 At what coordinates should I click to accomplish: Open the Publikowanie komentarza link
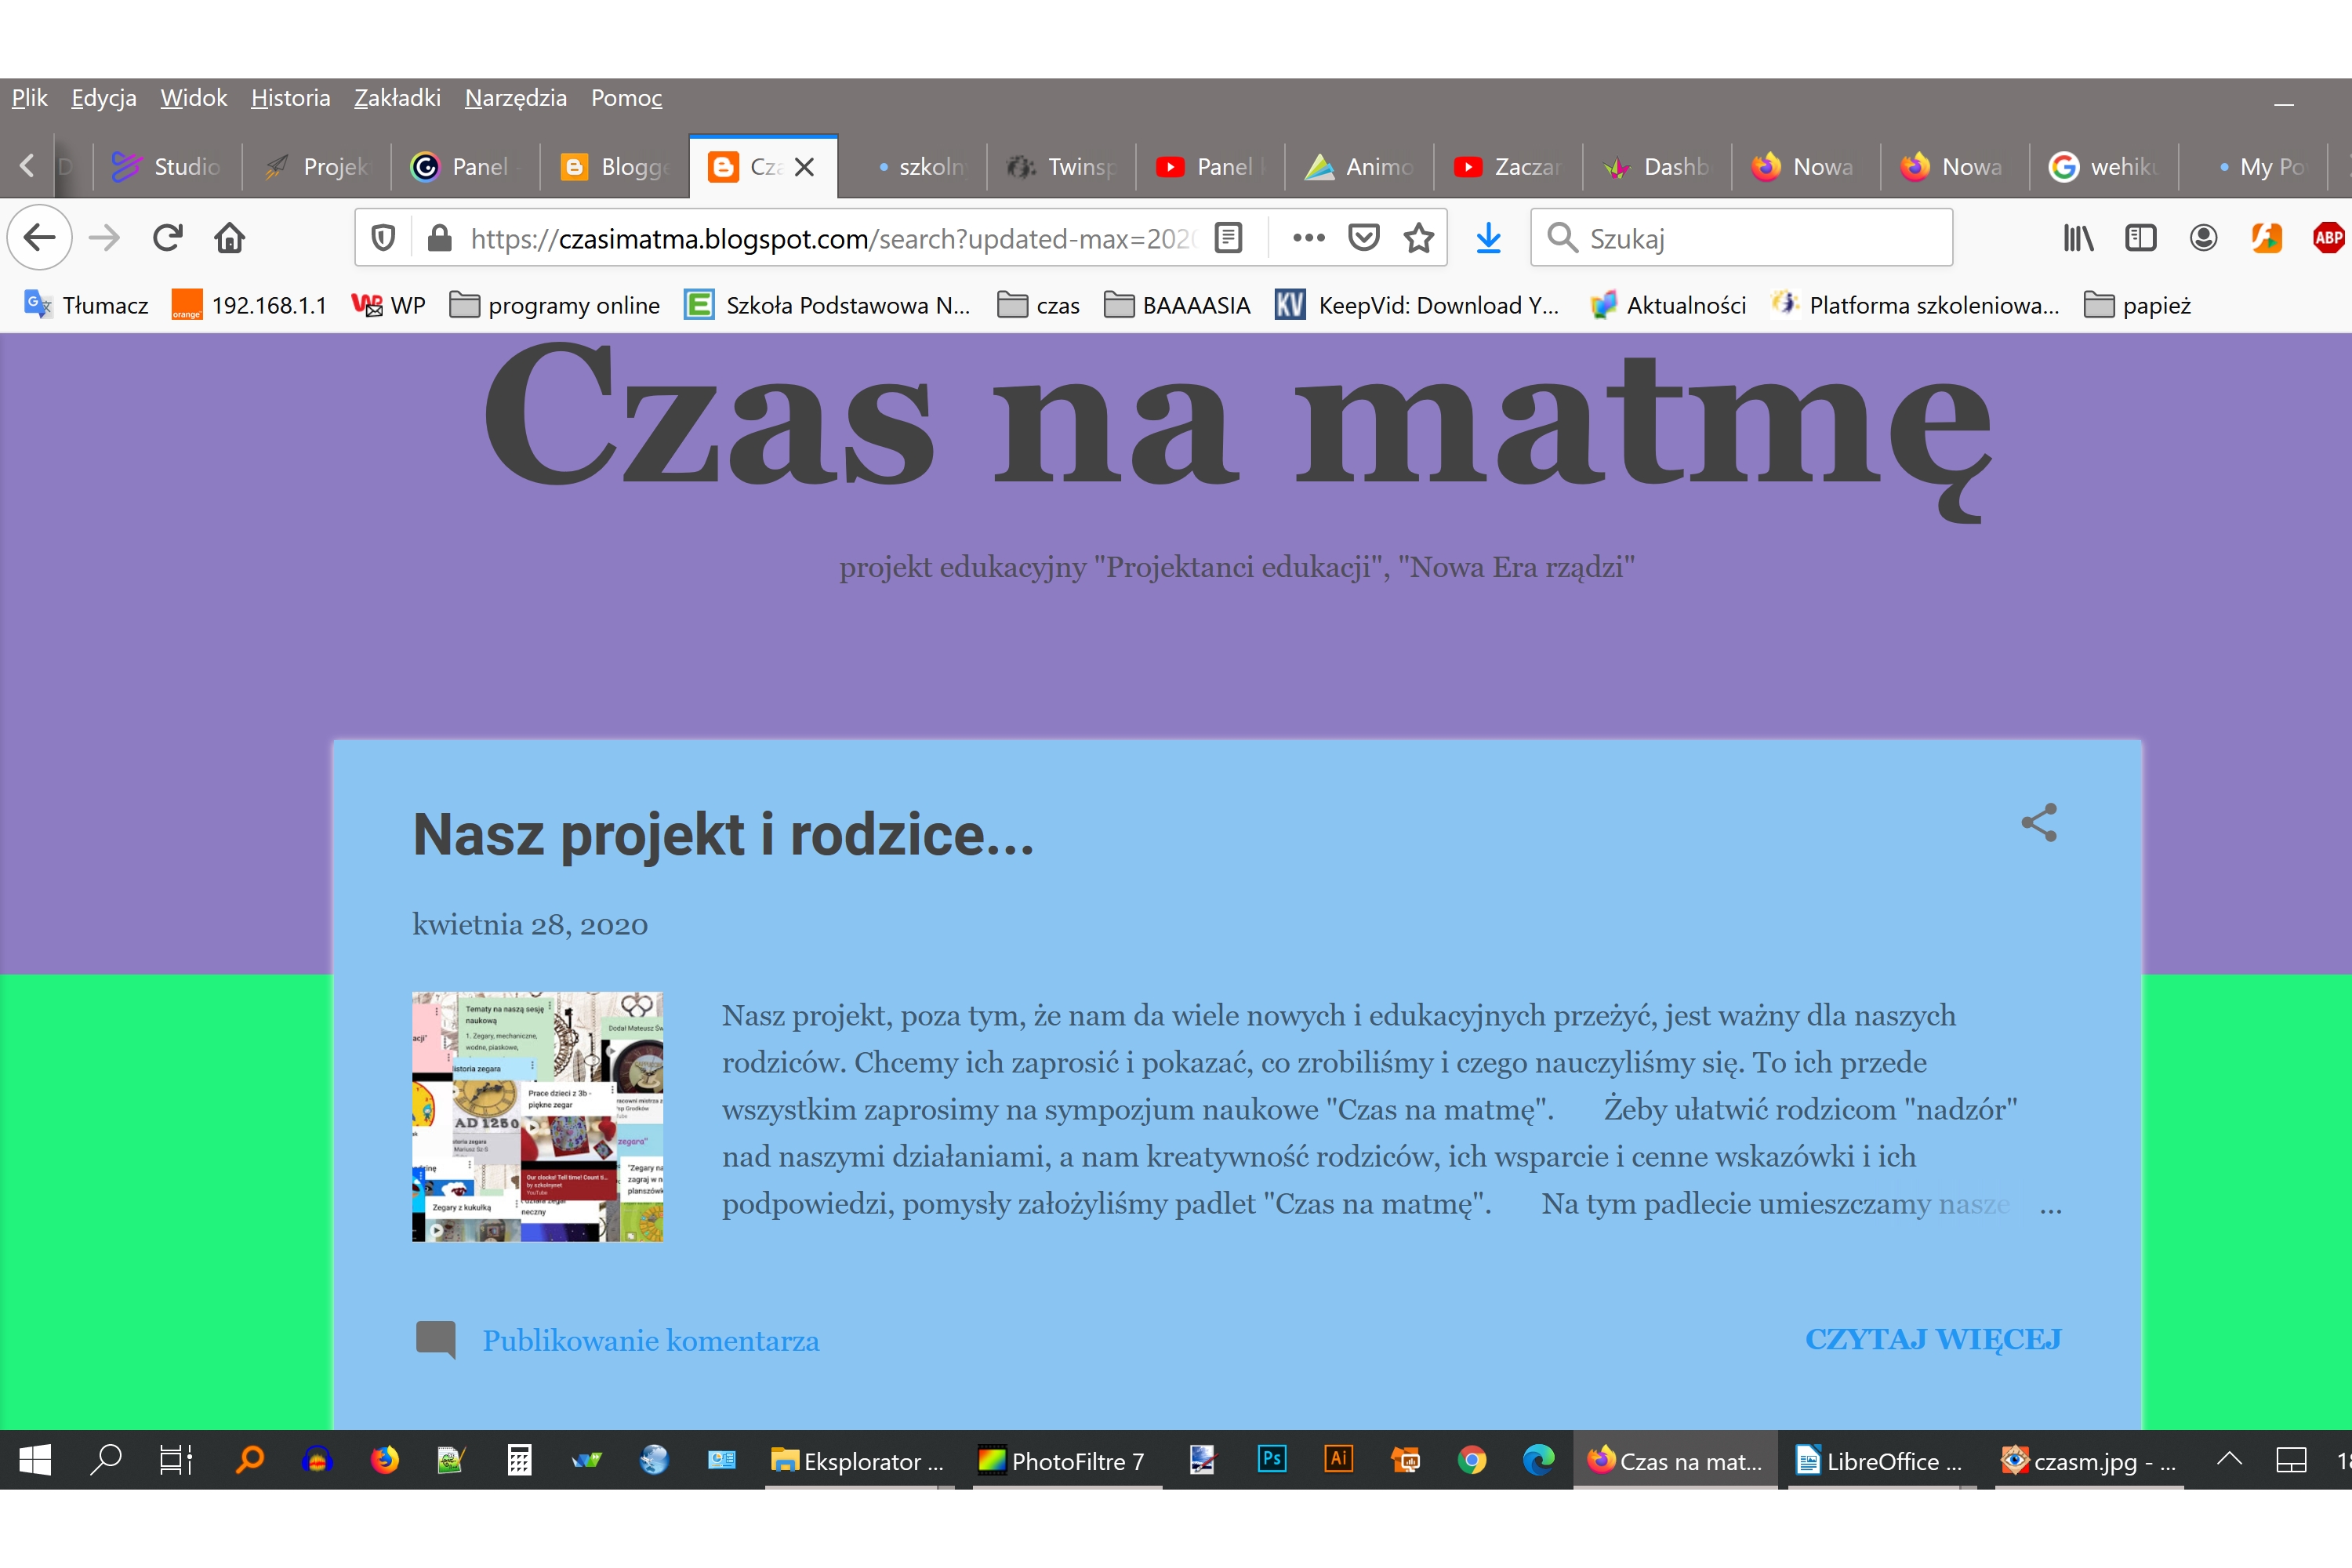click(650, 1341)
